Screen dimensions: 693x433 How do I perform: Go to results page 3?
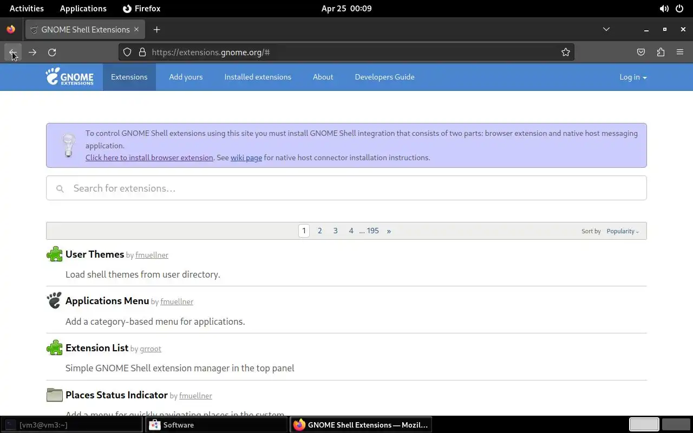coord(336,231)
